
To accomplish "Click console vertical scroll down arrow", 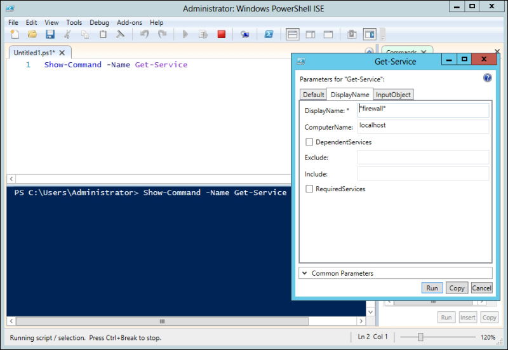I will tap(371, 312).
